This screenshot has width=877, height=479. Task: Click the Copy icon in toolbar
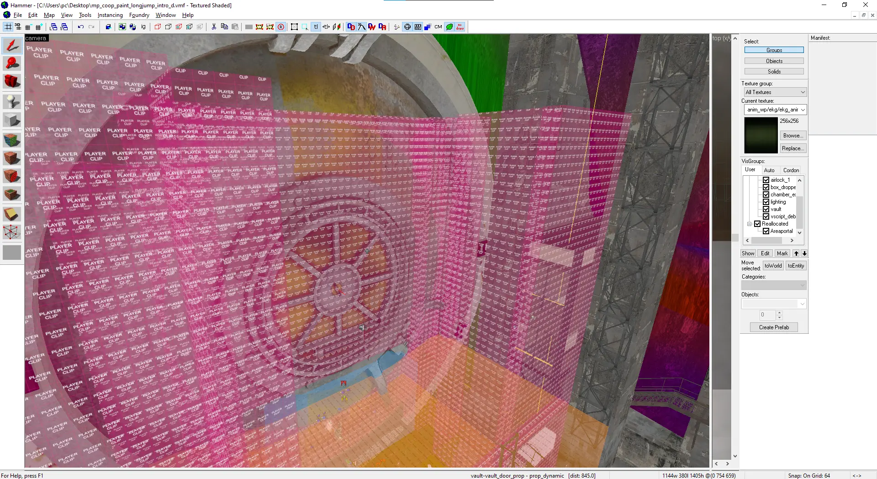click(224, 27)
